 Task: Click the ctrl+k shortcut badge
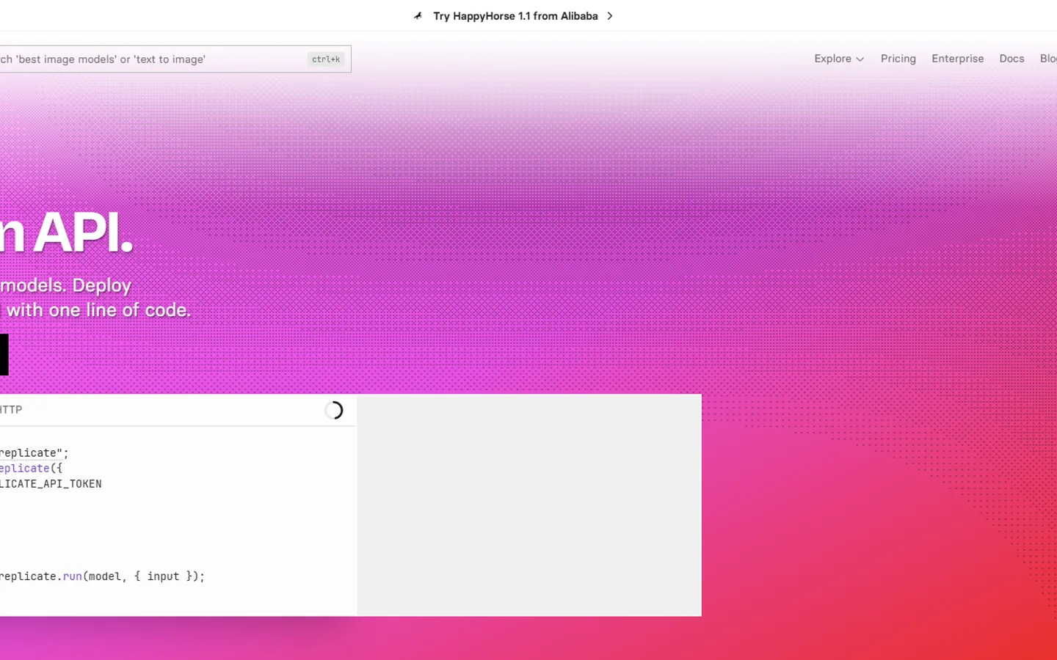pos(326,59)
